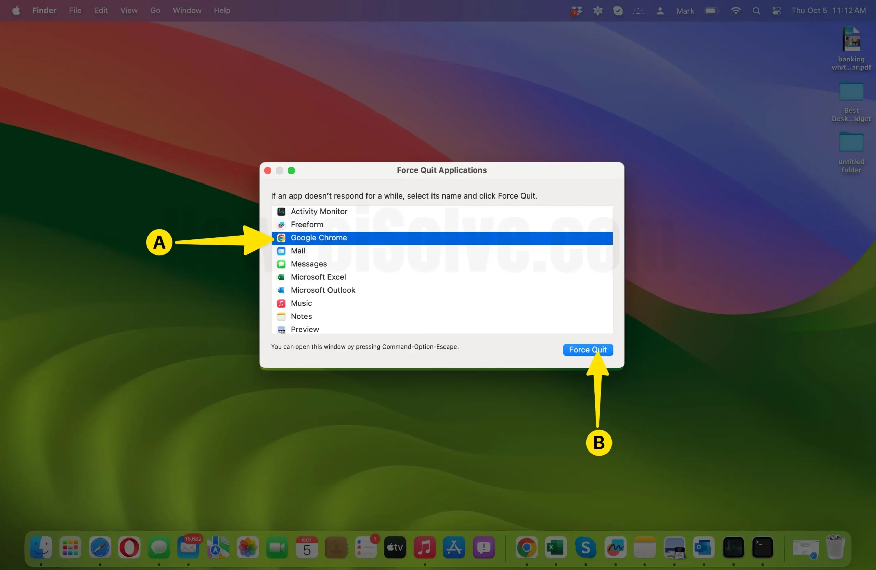This screenshot has width=876, height=570.
Task: Zoom the Force Quit Applications window
Action: (291, 170)
